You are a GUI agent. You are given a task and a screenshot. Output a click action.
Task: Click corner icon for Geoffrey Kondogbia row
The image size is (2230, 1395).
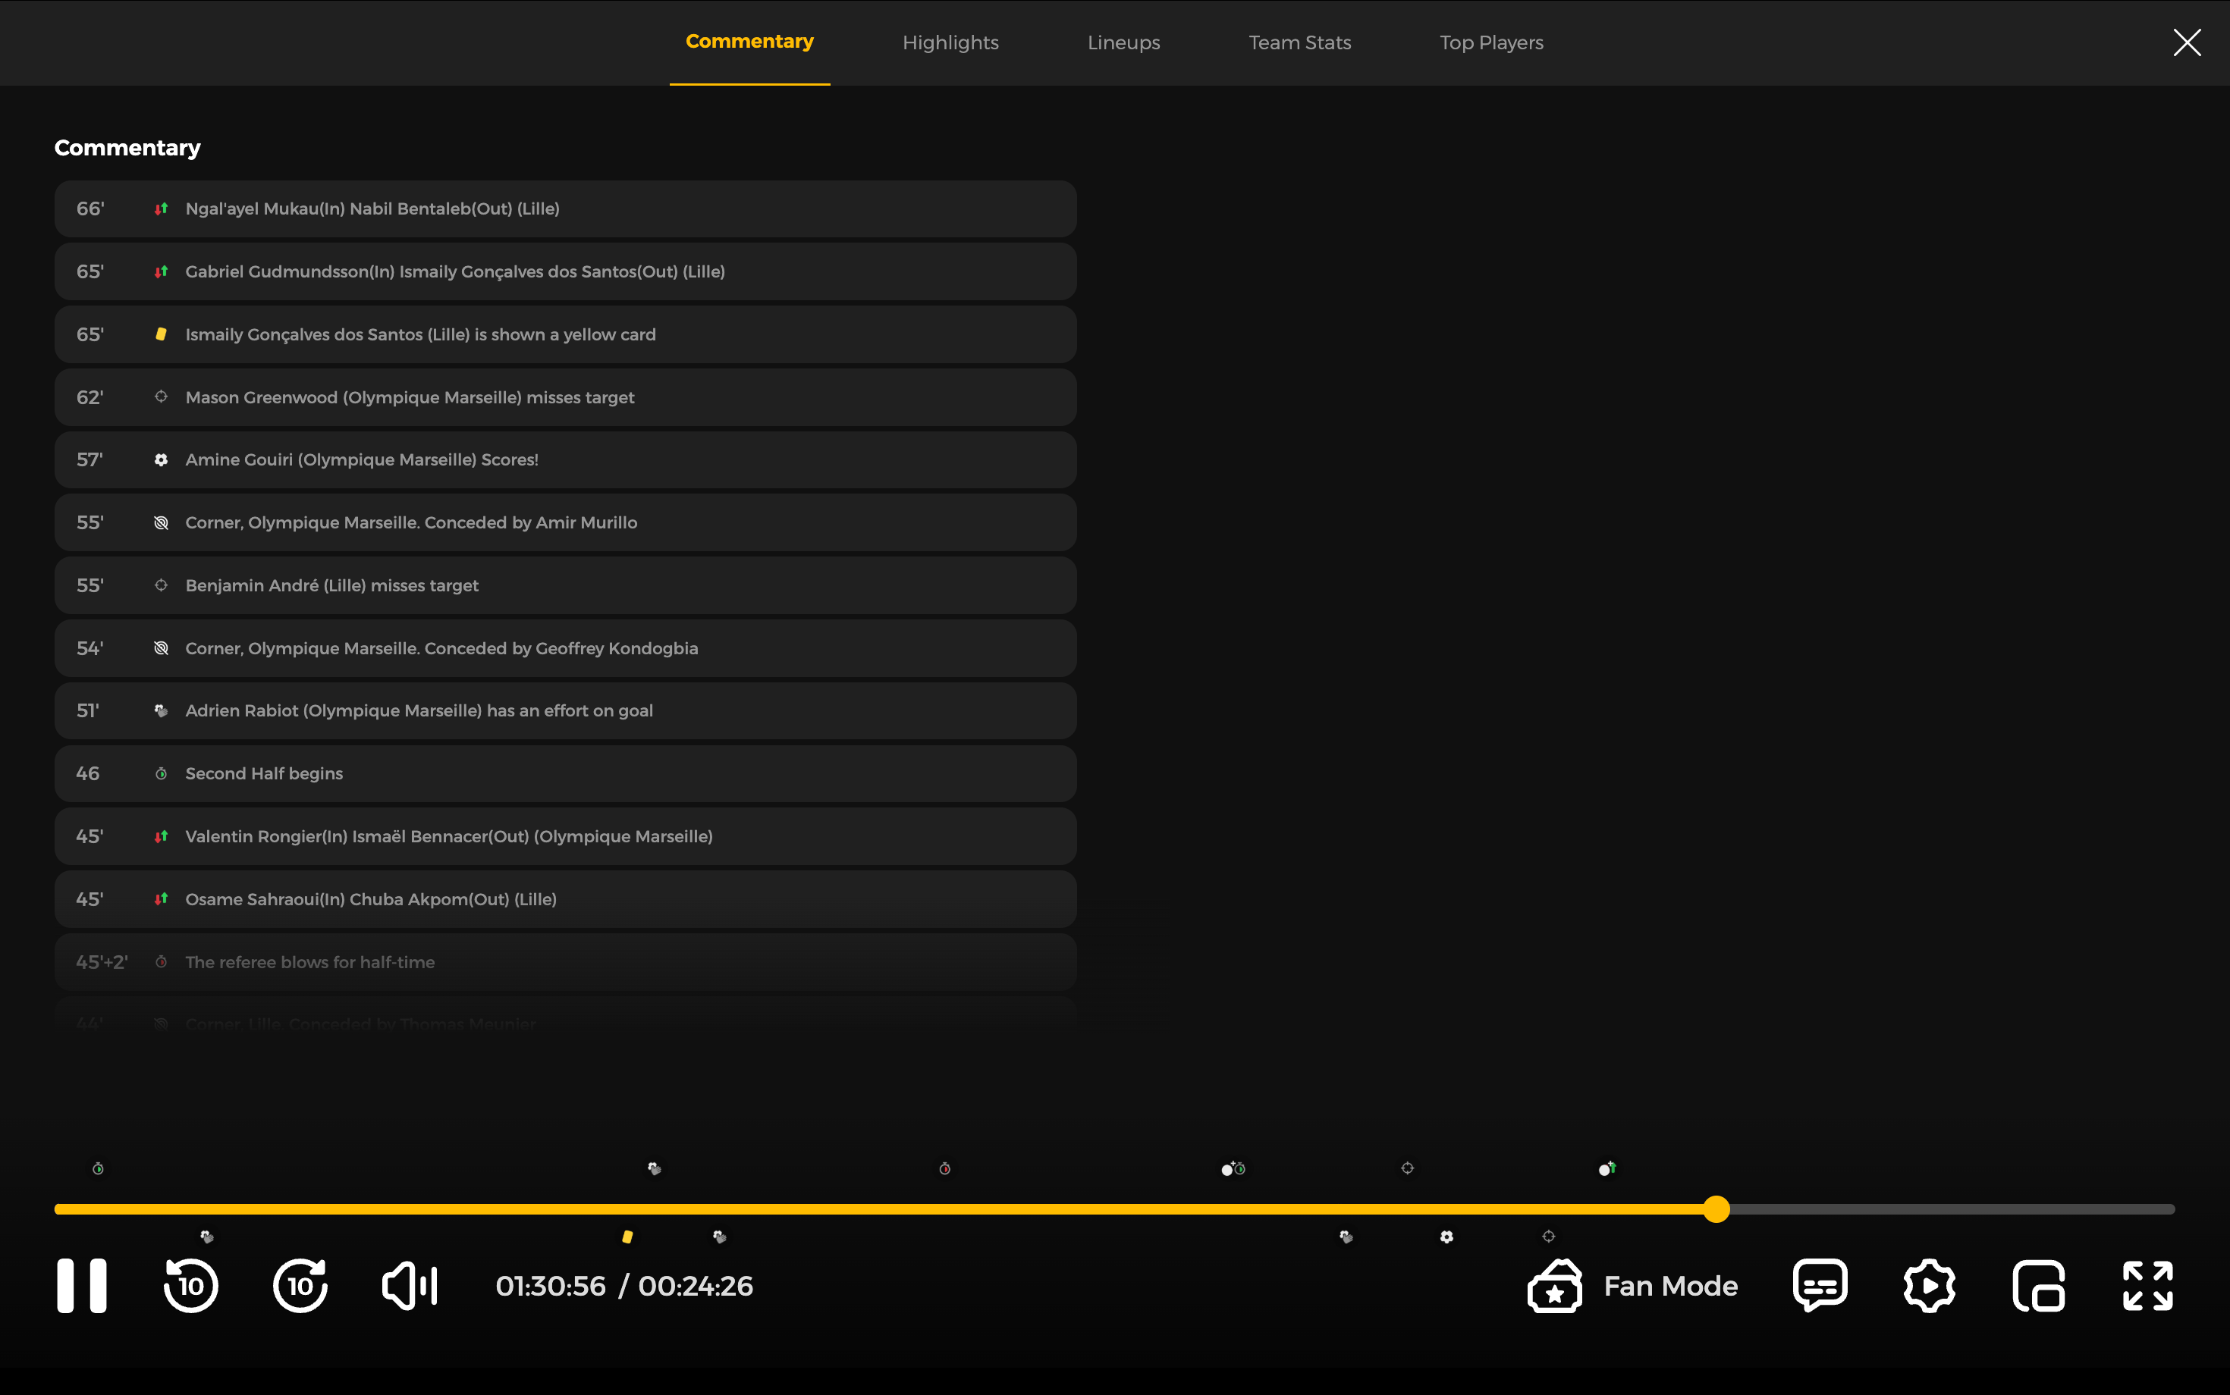161,647
